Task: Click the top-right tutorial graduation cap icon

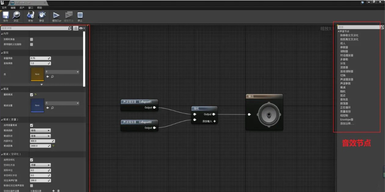Action: click(362, 2)
